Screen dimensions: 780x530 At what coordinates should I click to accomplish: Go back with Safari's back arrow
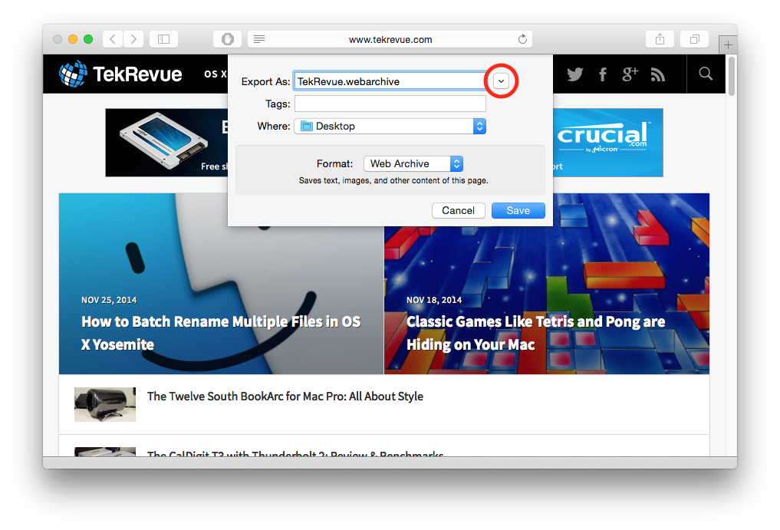click(113, 39)
